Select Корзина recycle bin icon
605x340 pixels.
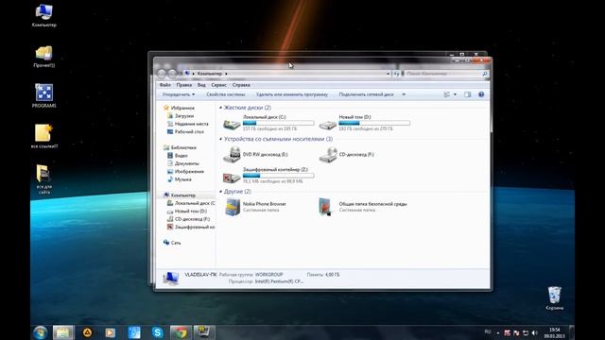pos(555,298)
